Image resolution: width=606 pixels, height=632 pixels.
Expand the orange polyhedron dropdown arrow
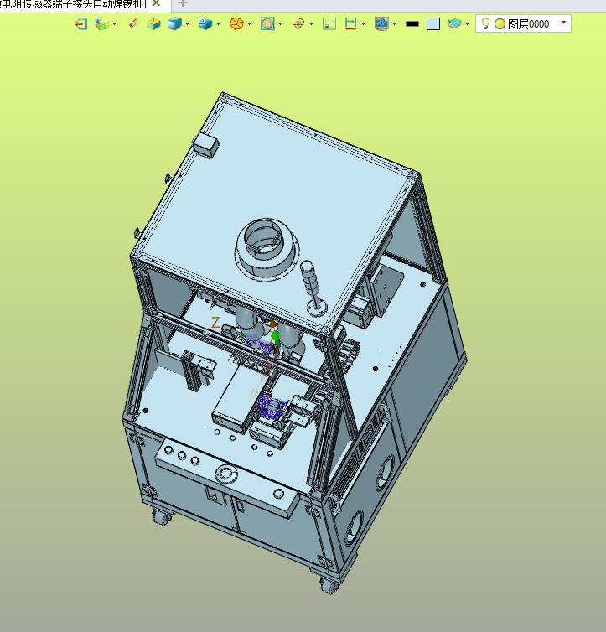[x=250, y=24]
